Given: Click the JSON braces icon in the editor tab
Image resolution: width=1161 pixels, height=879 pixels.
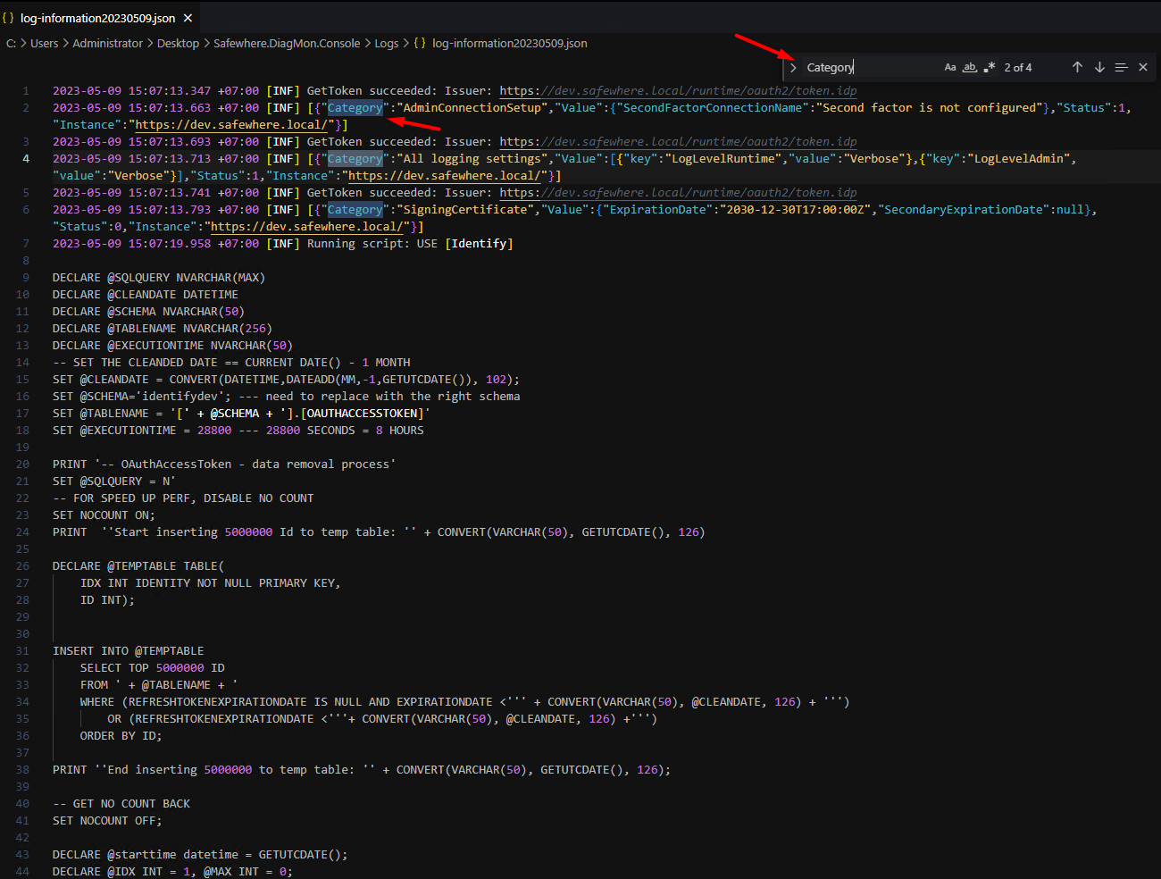Looking at the screenshot, I should (x=8, y=18).
